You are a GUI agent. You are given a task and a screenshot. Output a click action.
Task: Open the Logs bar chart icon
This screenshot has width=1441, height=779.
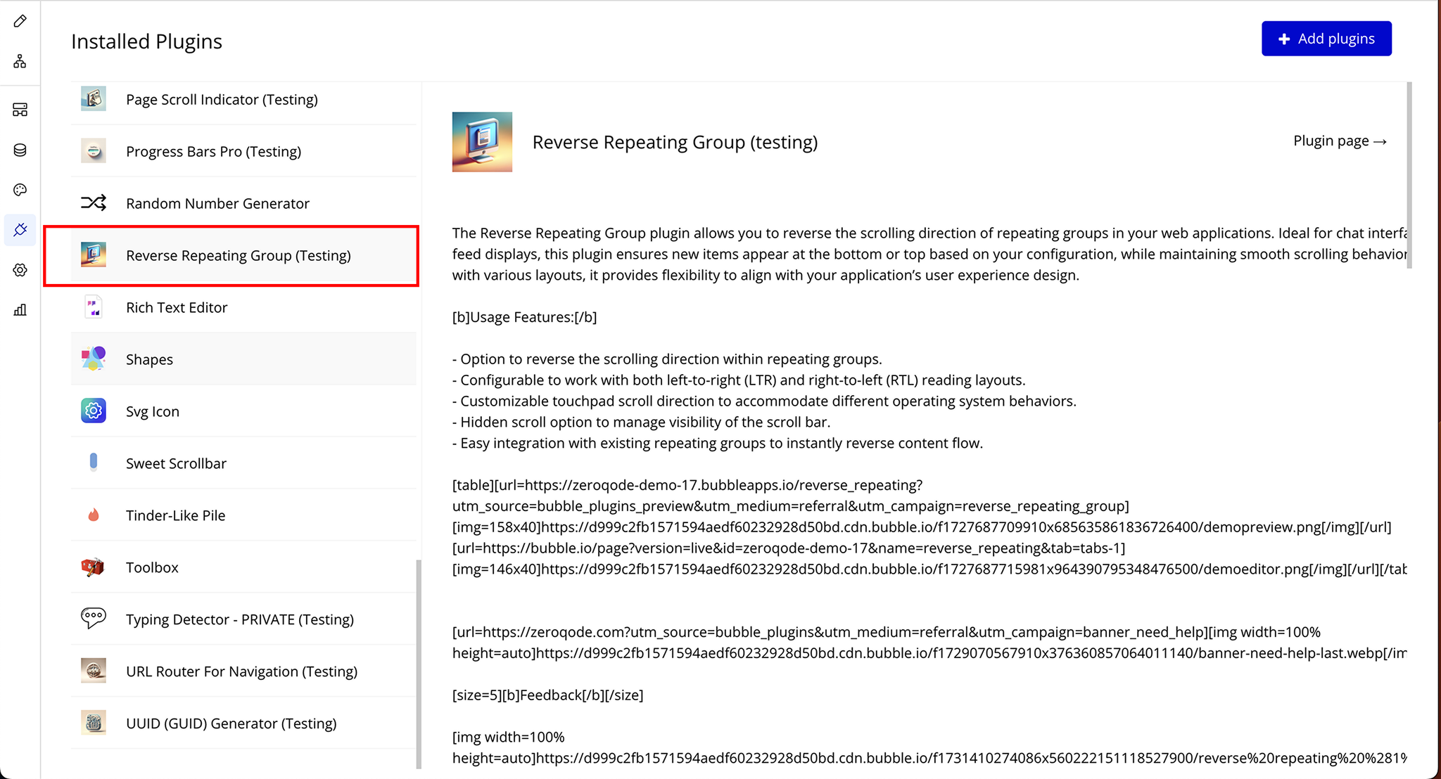pos(20,310)
